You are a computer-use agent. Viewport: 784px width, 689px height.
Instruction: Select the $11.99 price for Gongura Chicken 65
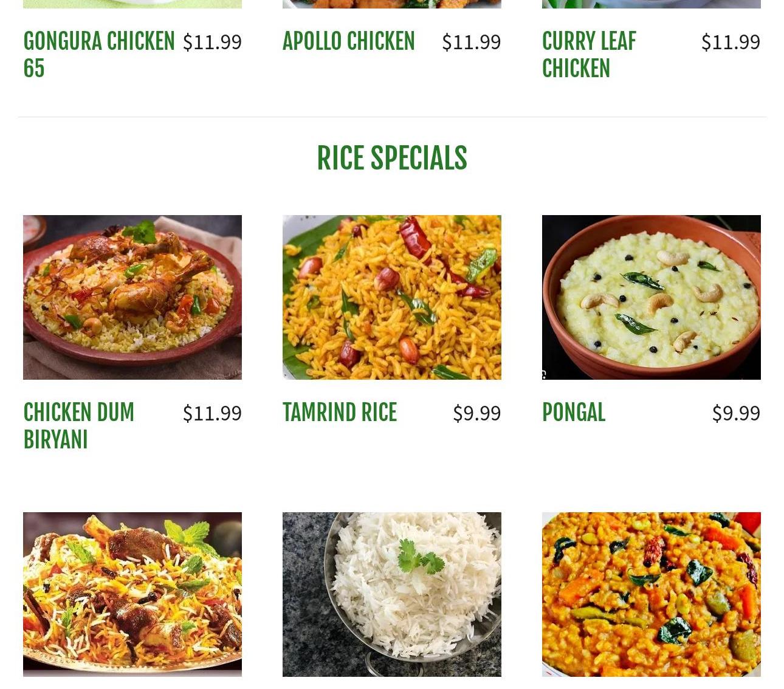(212, 42)
